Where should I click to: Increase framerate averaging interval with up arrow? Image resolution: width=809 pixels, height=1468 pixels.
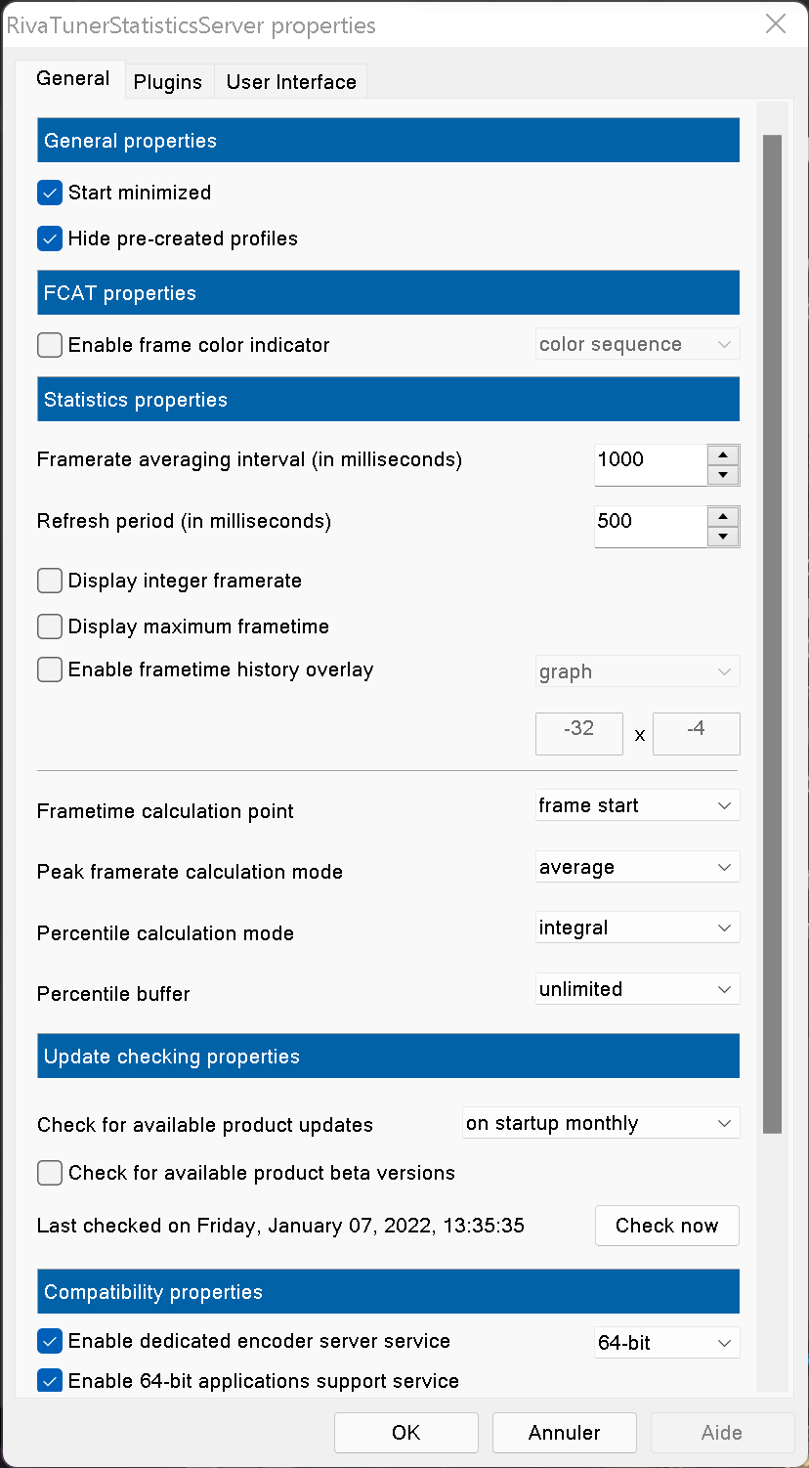(723, 454)
